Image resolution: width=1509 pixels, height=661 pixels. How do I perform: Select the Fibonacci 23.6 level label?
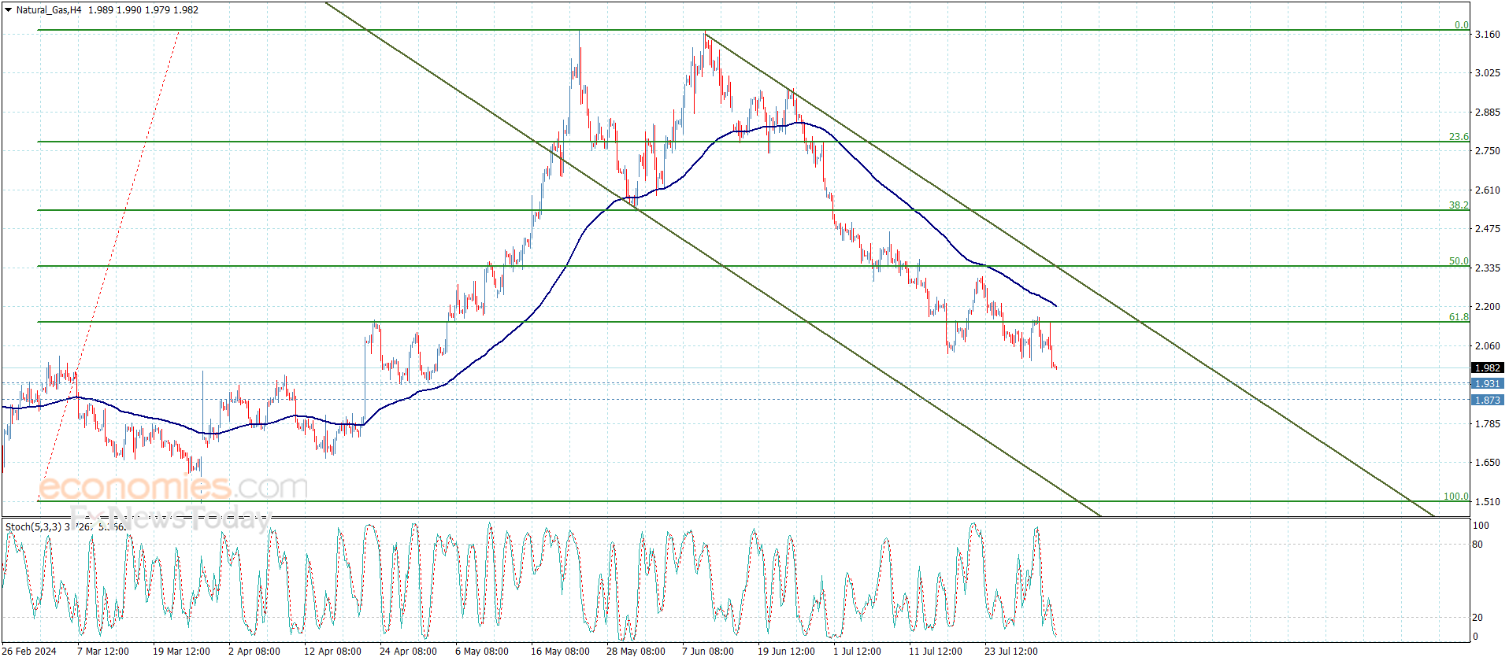1459,137
